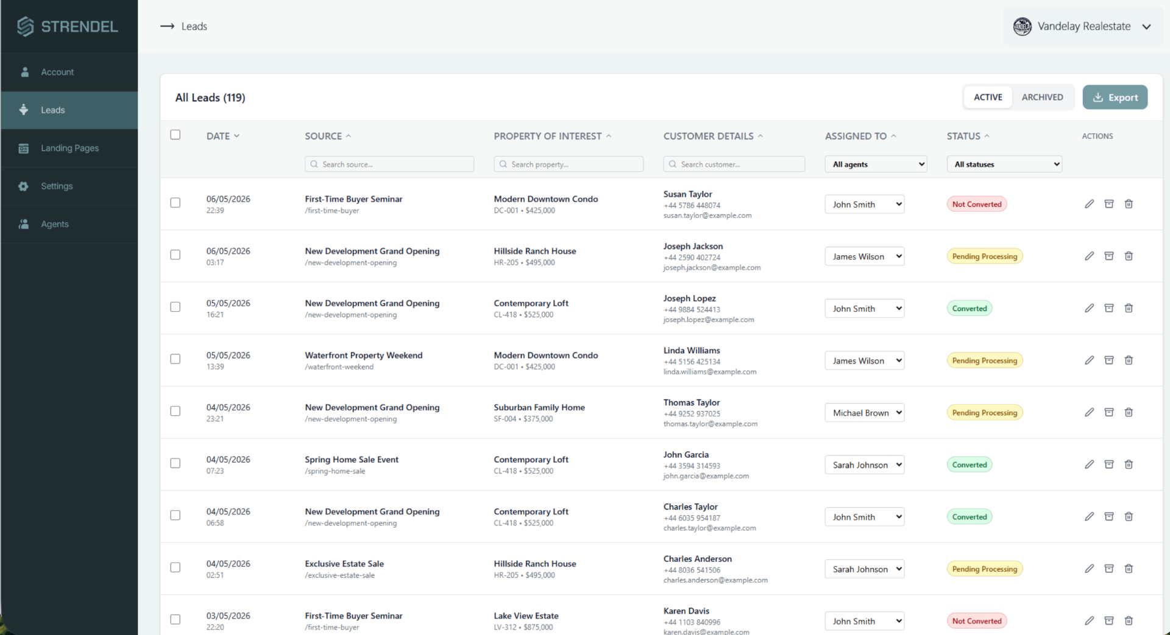Select the John Garcia row checkbox
This screenshot has width=1170, height=635.
coord(175,463)
